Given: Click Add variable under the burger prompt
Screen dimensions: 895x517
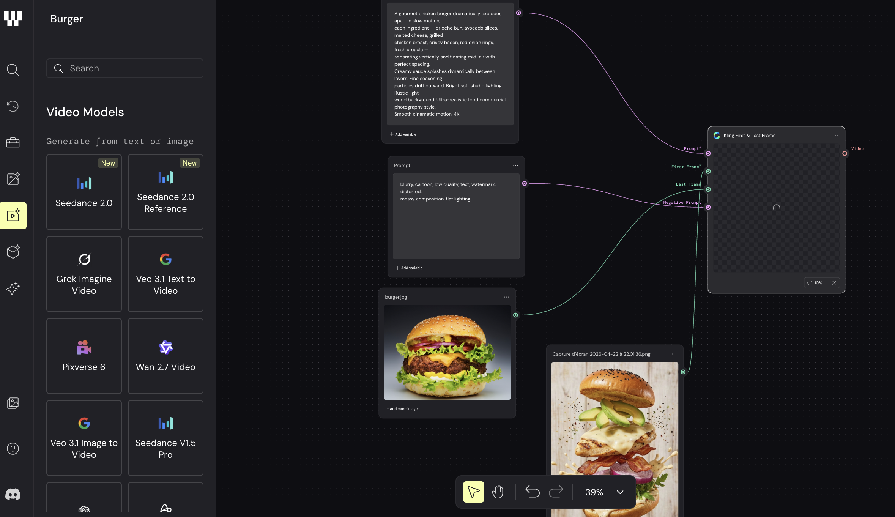Looking at the screenshot, I should [x=403, y=134].
